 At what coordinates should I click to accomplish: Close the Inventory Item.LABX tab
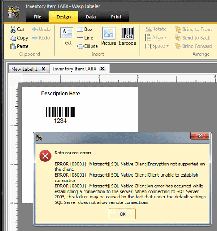click(102, 69)
